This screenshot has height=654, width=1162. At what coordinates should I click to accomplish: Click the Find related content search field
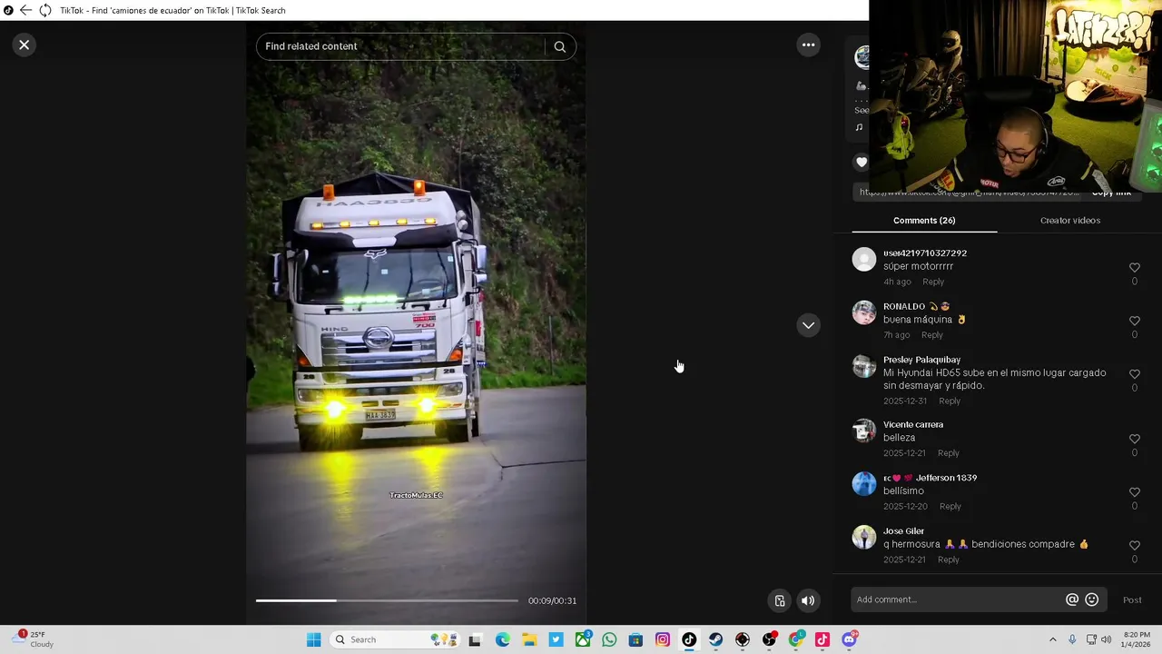pyautogui.click(x=399, y=46)
